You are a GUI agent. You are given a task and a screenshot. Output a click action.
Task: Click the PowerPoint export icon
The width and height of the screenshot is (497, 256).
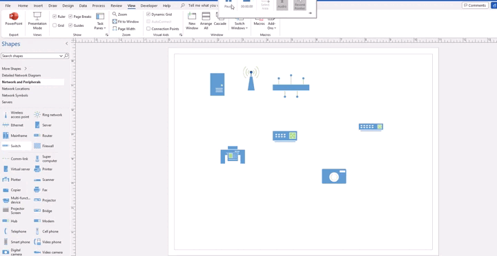(14, 19)
